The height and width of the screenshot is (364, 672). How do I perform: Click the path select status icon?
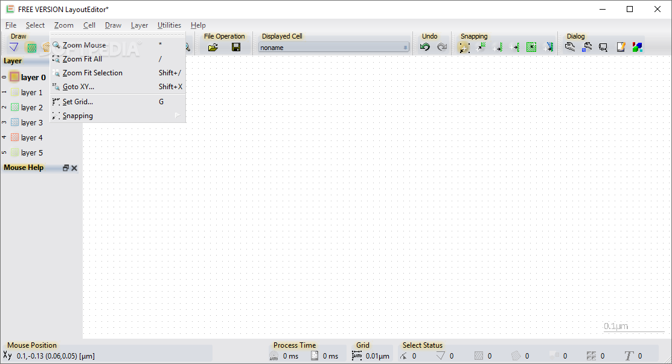[403, 356]
